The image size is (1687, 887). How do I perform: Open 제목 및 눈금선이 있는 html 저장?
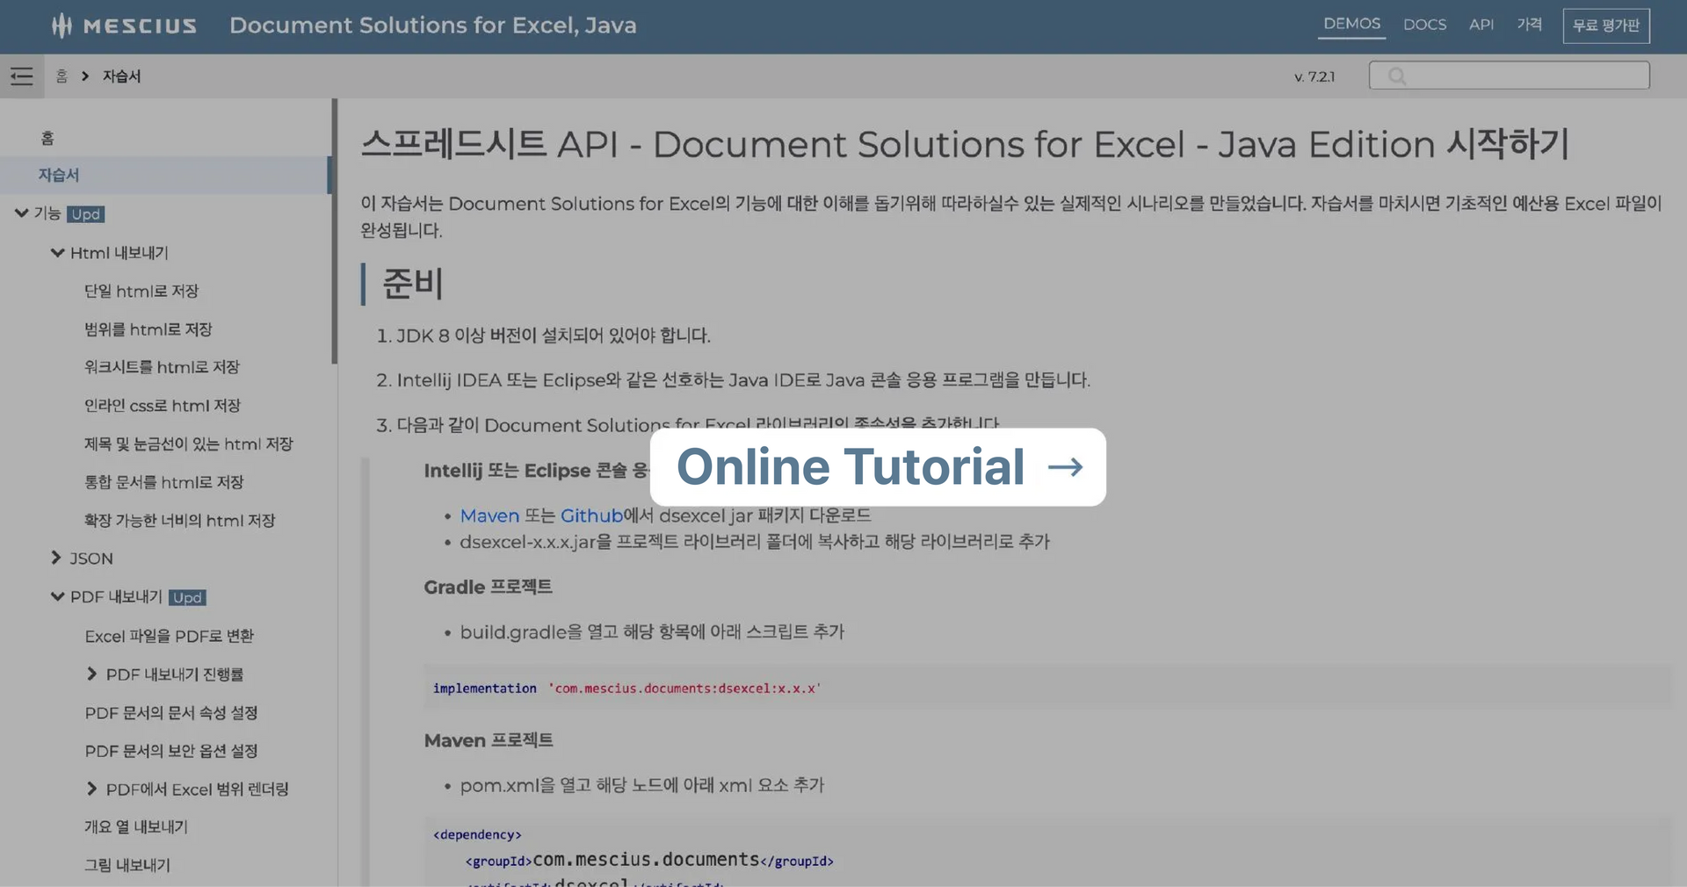(x=189, y=444)
